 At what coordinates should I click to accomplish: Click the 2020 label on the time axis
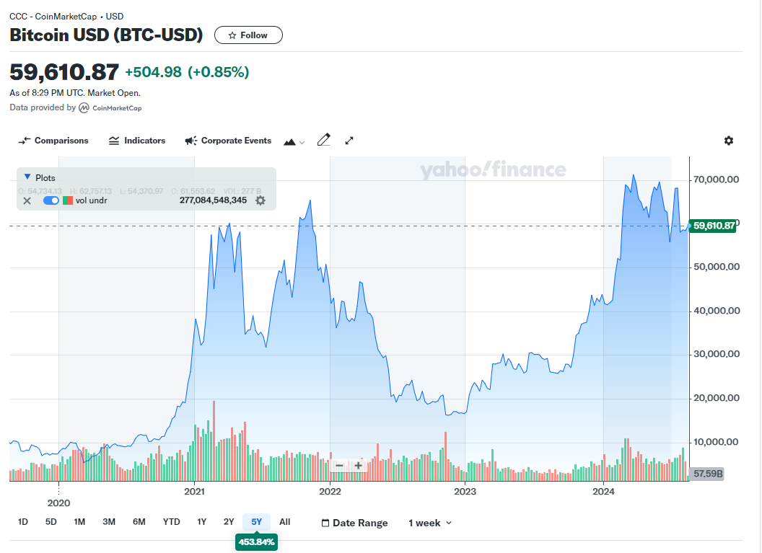[x=58, y=503]
